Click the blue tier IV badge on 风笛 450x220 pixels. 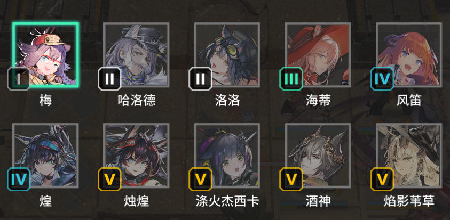click(x=382, y=79)
